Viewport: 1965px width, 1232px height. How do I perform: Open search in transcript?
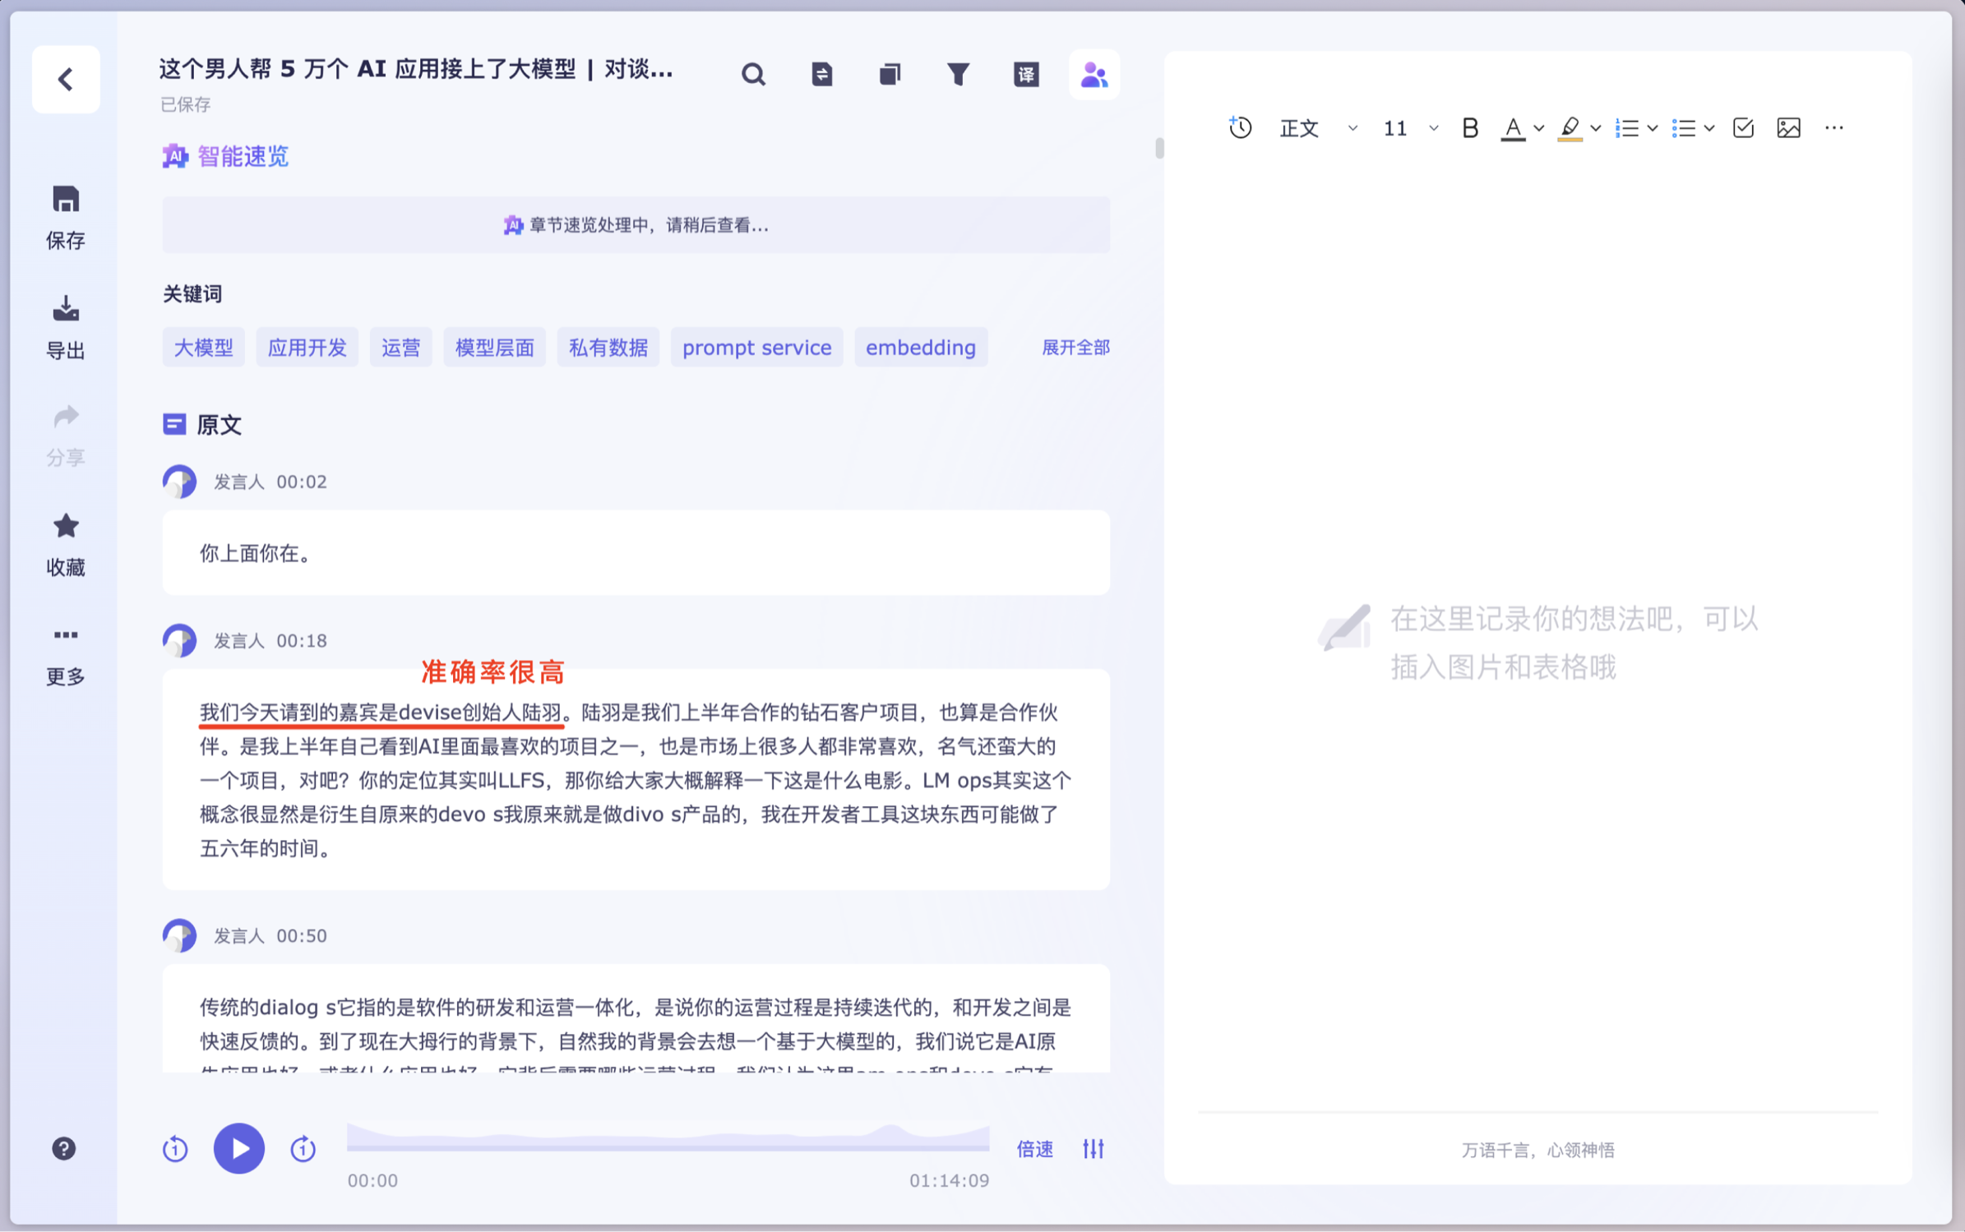752,75
